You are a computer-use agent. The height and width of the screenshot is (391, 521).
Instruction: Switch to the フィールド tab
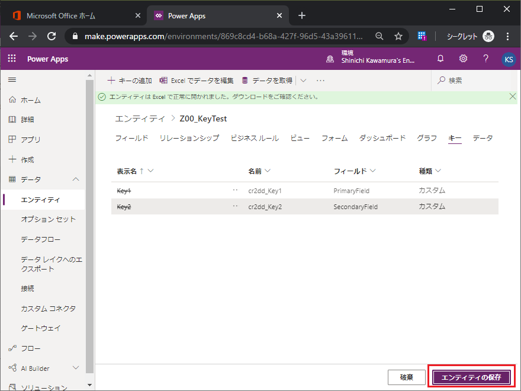131,138
